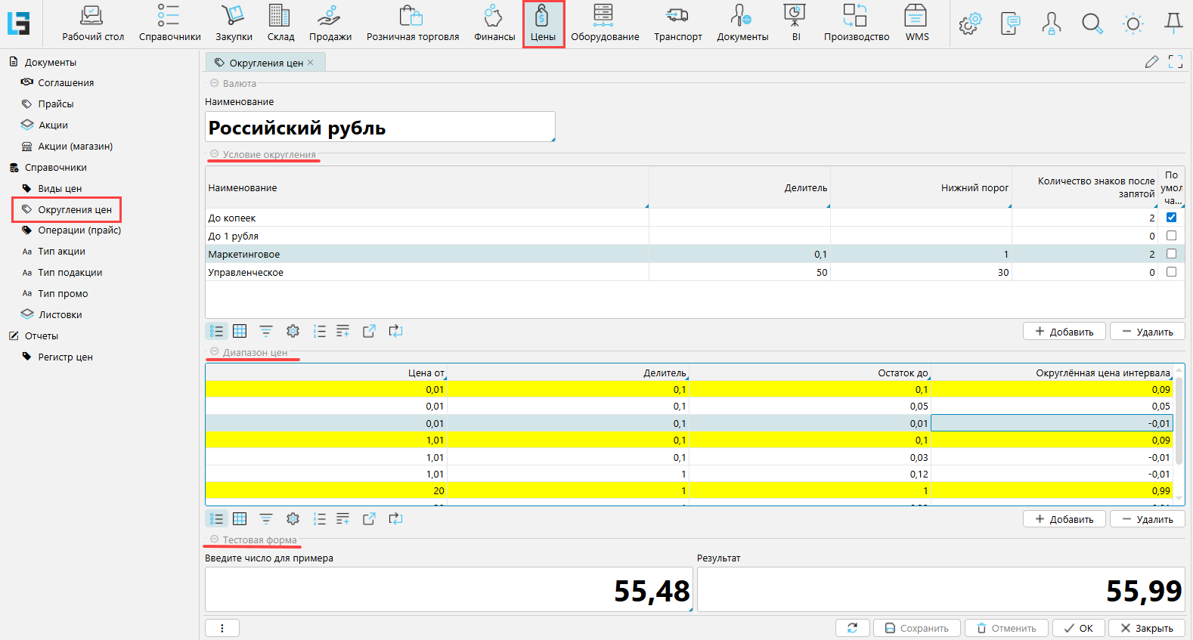Check default checkbox for Маркетинговое row
The height and width of the screenshot is (640, 1193).
1171,254
